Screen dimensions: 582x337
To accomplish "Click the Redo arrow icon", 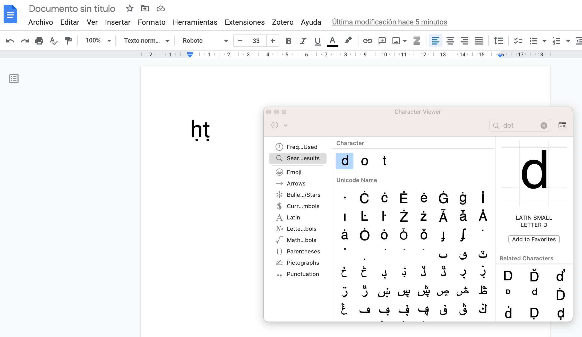I will (25, 41).
